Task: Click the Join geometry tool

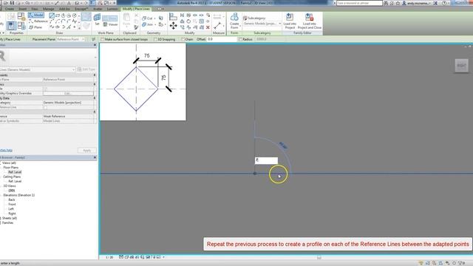Action: point(147,24)
